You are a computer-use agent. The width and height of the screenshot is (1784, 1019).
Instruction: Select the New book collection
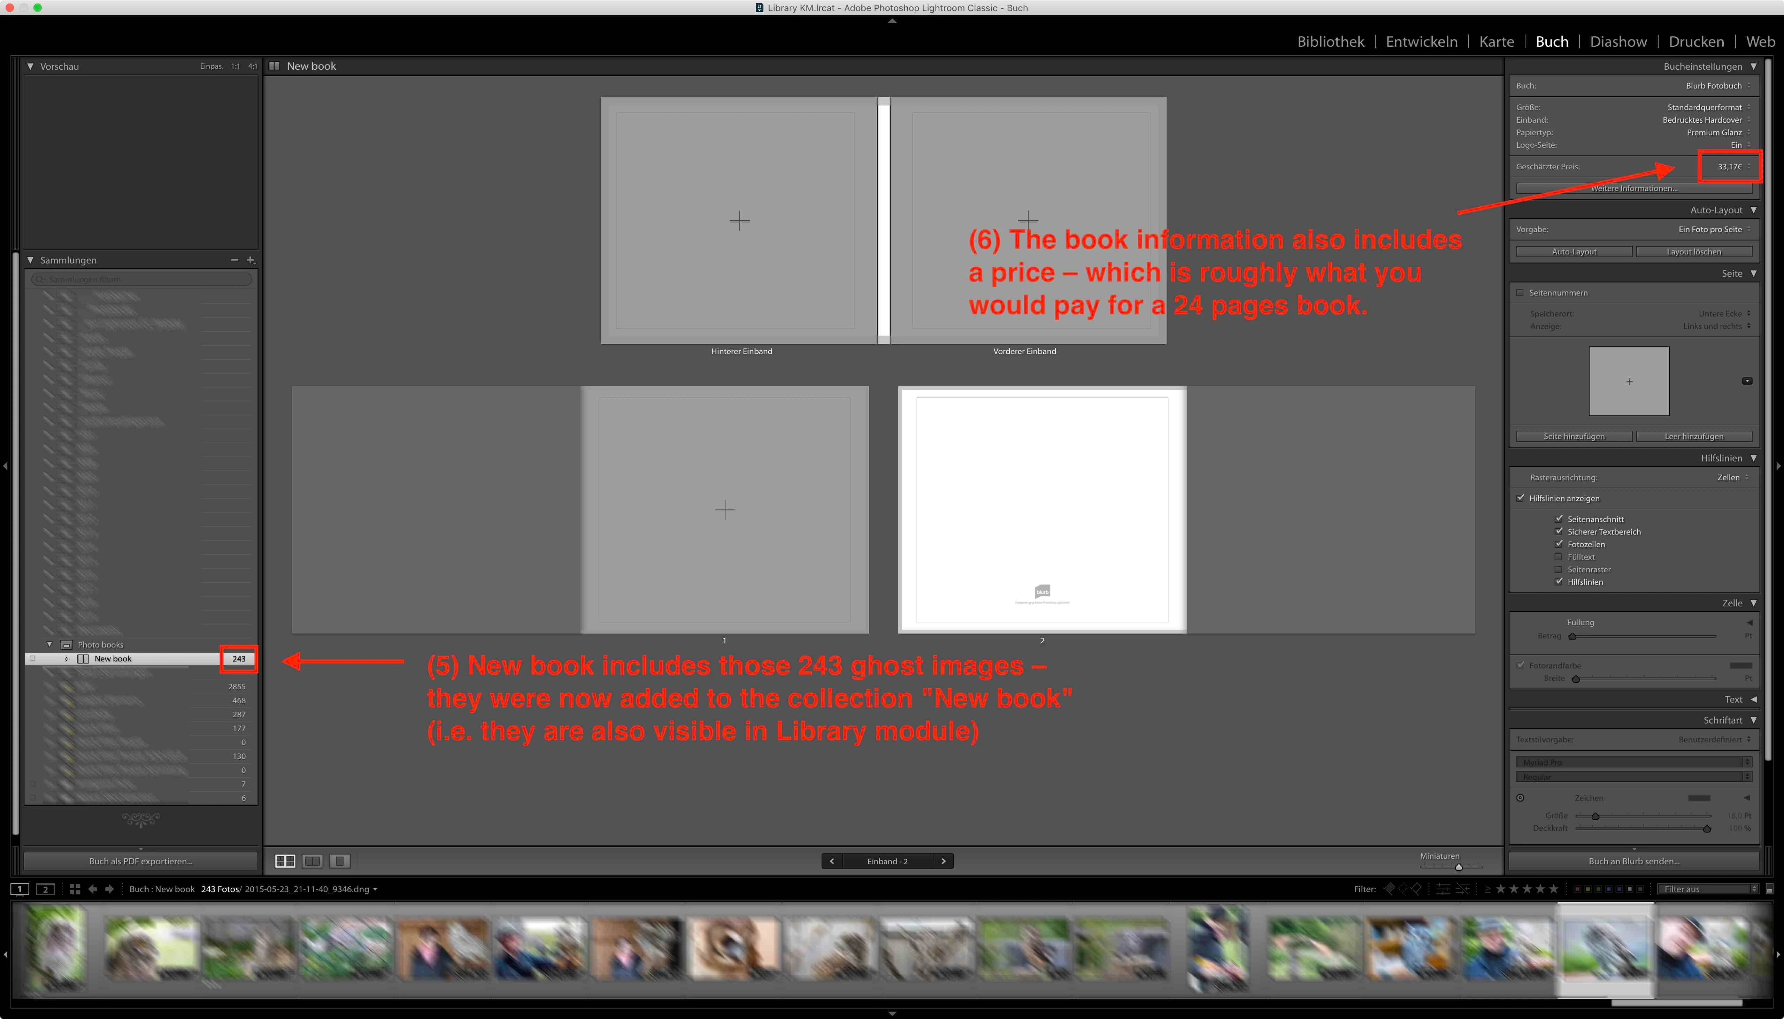(x=113, y=659)
